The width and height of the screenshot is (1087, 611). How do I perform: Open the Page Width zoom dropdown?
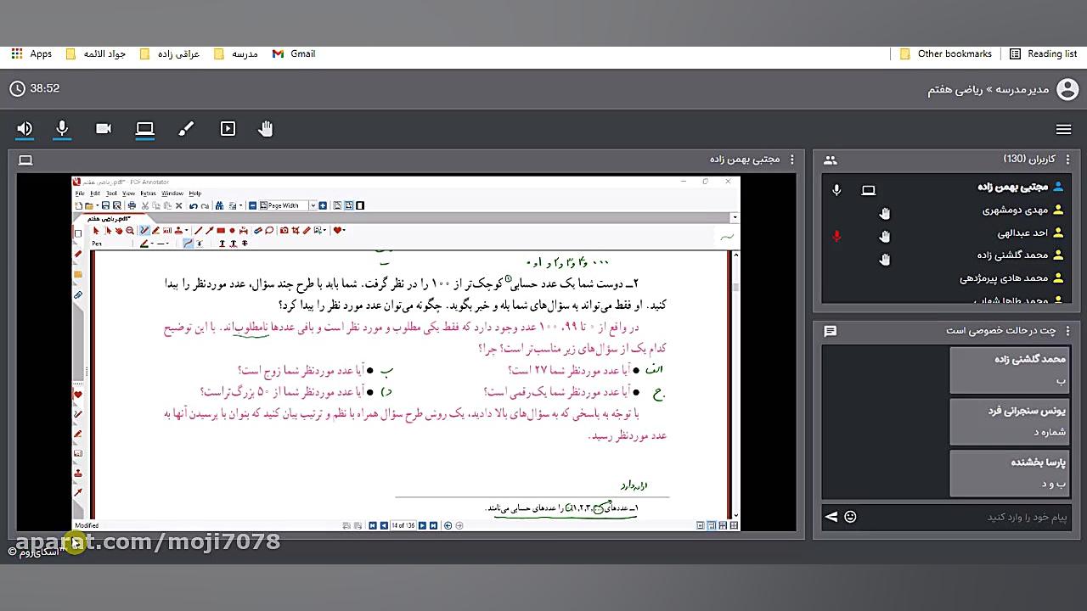click(x=313, y=205)
